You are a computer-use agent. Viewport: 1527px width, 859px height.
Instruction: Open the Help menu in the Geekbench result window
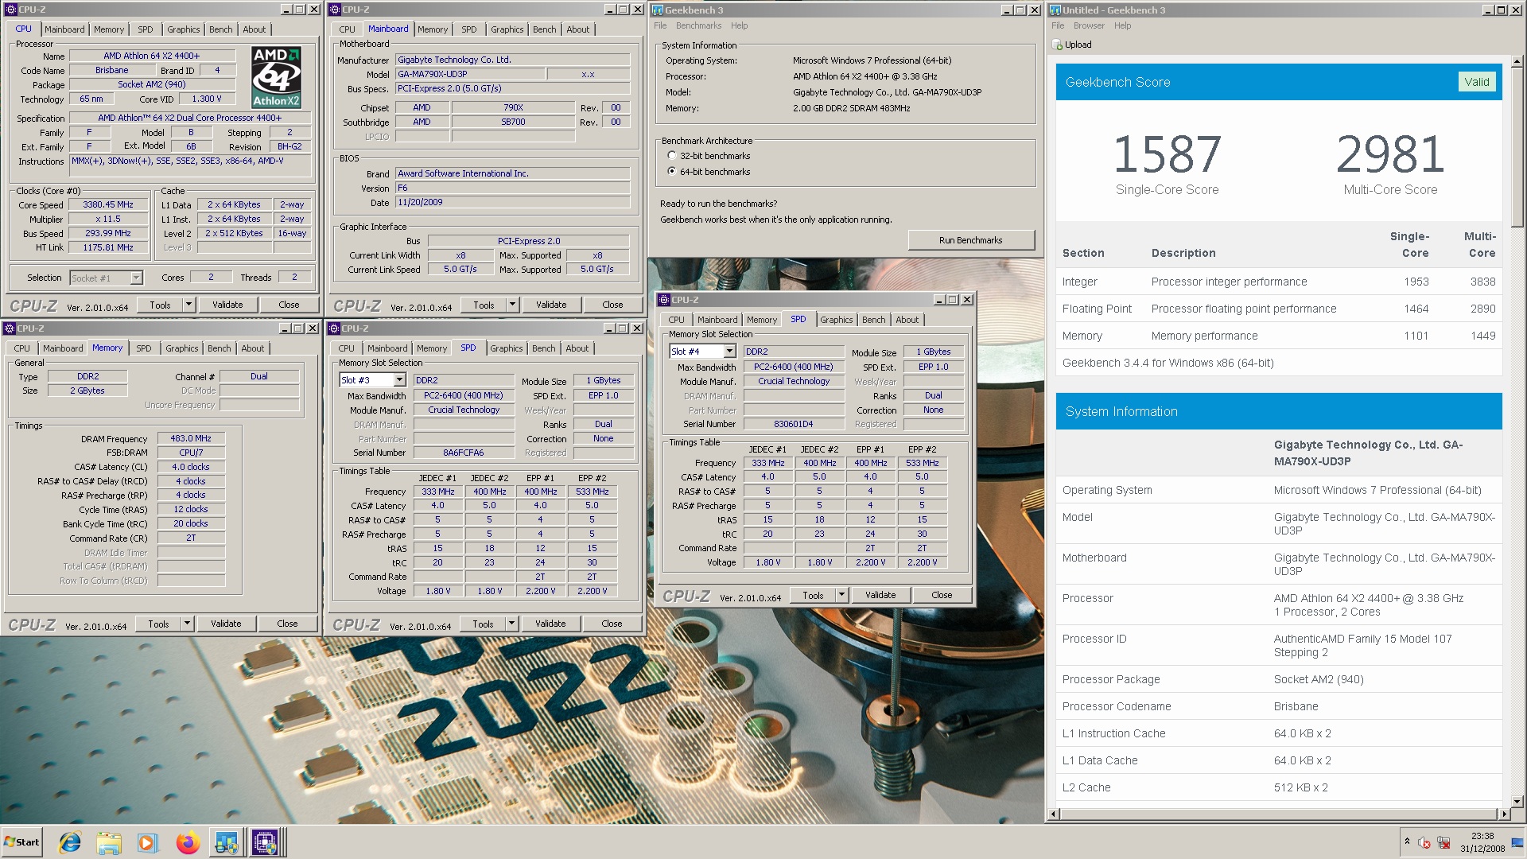[x=1122, y=25]
